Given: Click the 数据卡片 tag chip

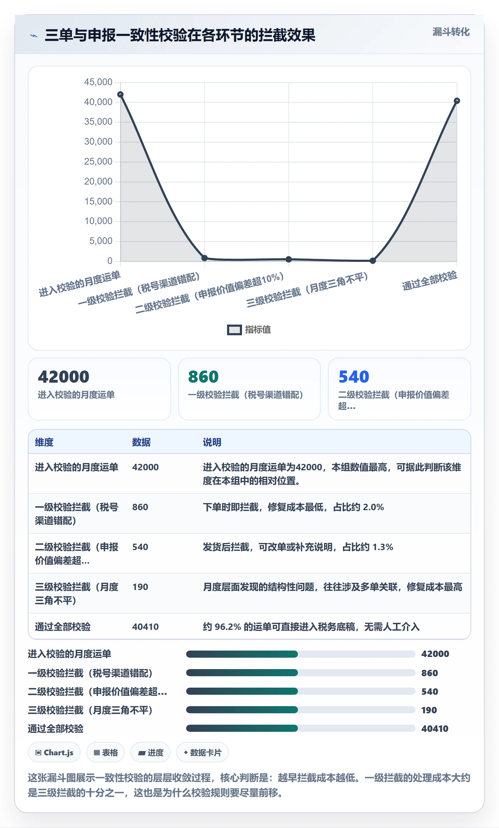Looking at the screenshot, I should (202, 752).
